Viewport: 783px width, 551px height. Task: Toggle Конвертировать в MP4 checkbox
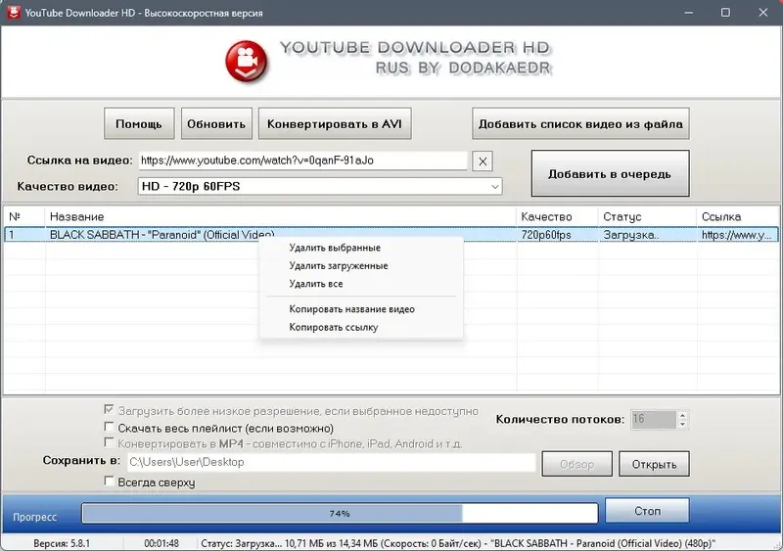(x=109, y=442)
